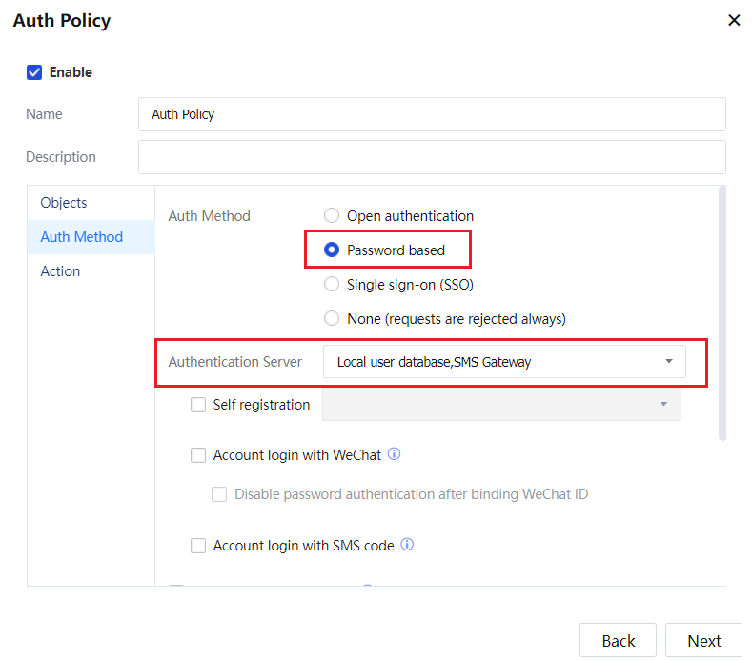The width and height of the screenshot is (752, 660).
Task: Pick the Password based radio button
Action: click(332, 250)
